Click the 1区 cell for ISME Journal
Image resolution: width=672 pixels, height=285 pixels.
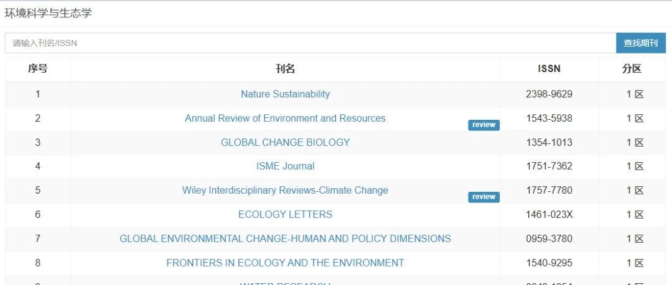pos(635,166)
